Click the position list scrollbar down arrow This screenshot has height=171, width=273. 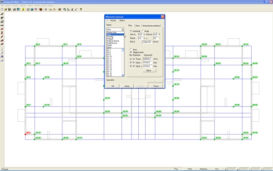(122, 75)
